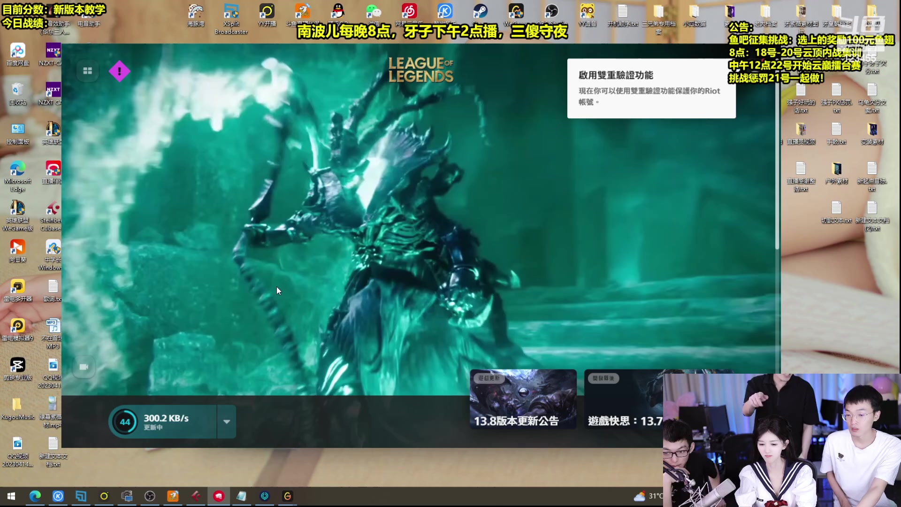Click the League of Legends logo
The image size is (901, 507).
(421, 70)
